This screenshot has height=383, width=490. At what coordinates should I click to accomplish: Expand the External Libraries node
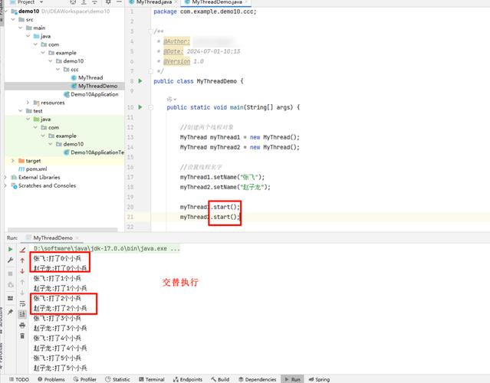6,177
